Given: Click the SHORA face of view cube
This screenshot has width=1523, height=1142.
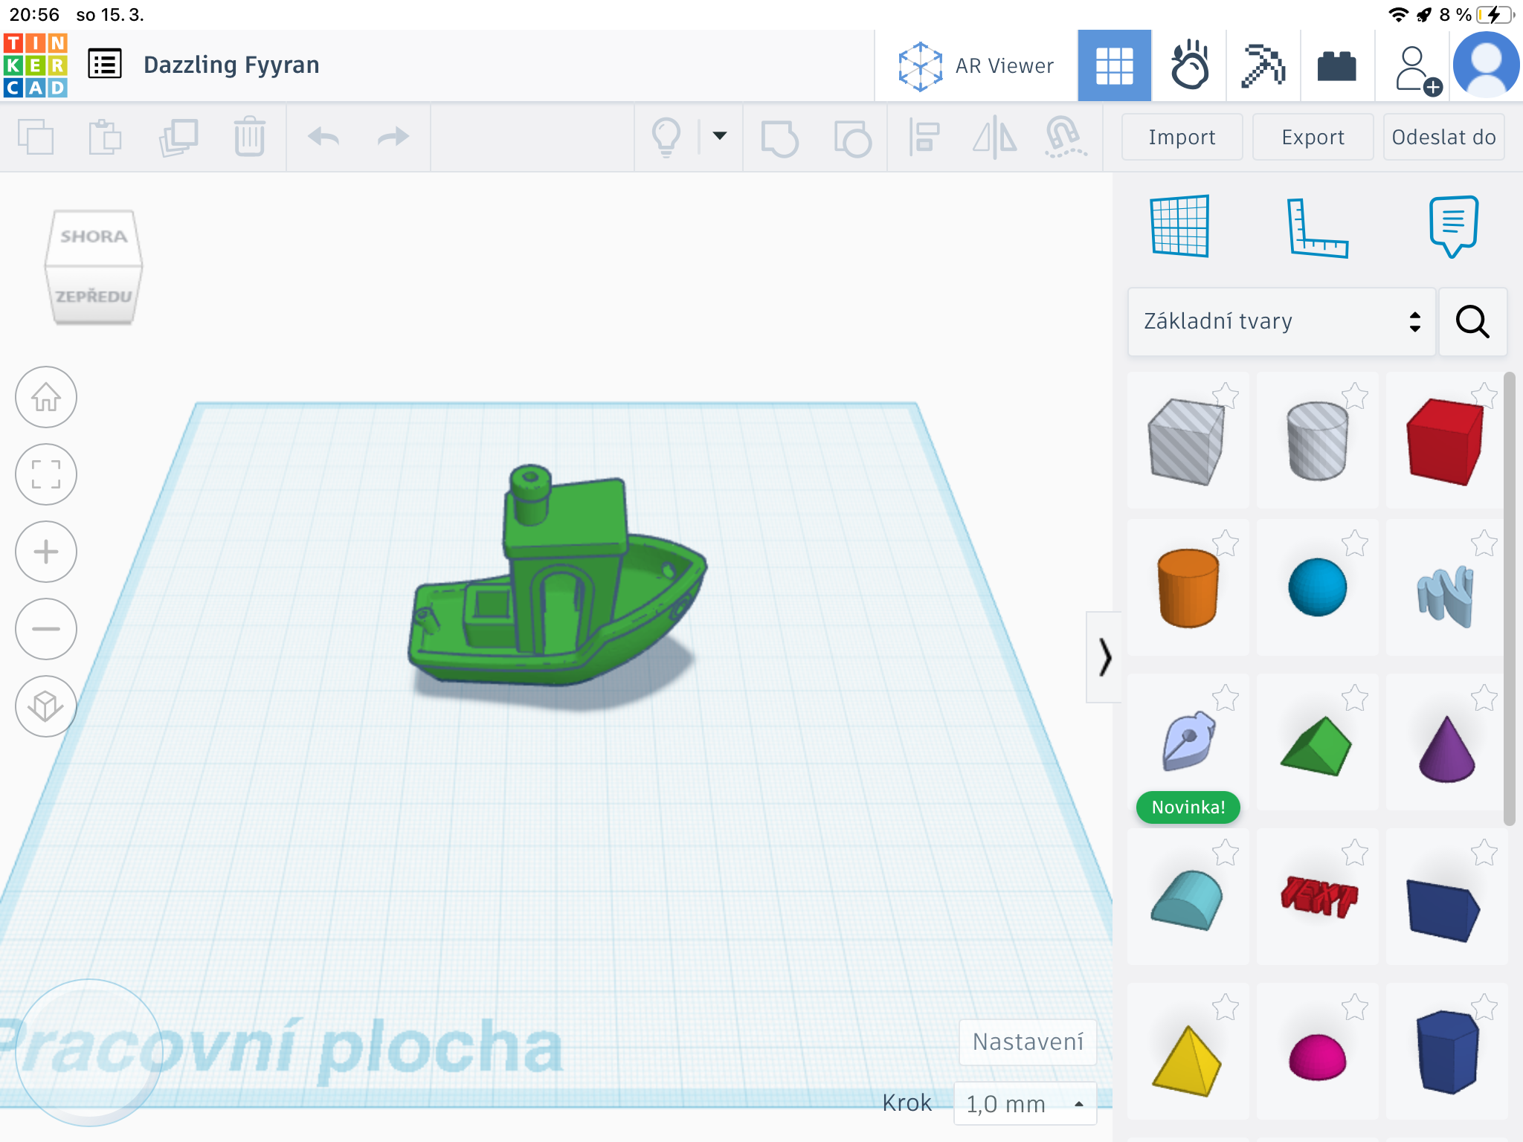Looking at the screenshot, I should (94, 236).
